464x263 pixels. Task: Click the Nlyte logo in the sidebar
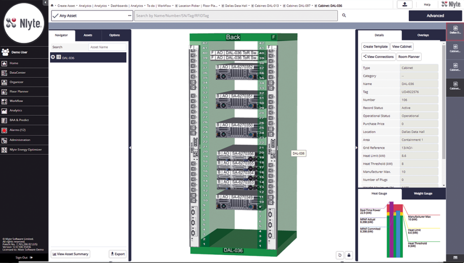click(x=24, y=23)
